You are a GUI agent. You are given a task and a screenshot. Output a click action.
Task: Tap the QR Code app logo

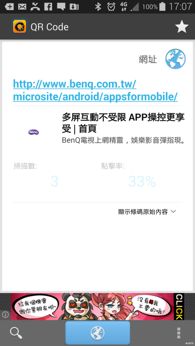pyautogui.click(x=19, y=27)
